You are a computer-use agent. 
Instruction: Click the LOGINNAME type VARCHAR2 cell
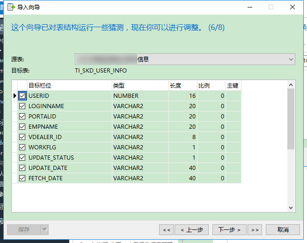[140, 106]
